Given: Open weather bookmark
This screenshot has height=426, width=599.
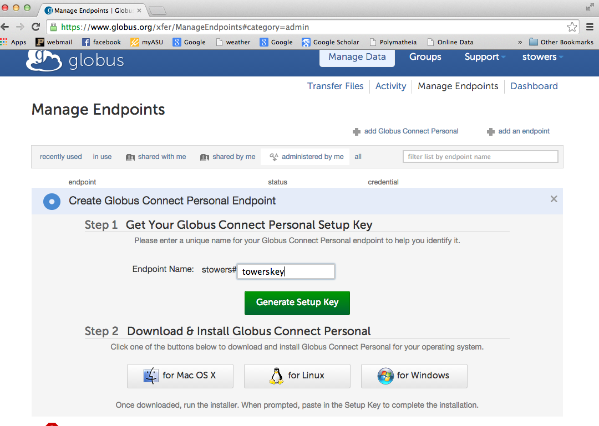Looking at the screenshot, I should click(x=233, y=42).
